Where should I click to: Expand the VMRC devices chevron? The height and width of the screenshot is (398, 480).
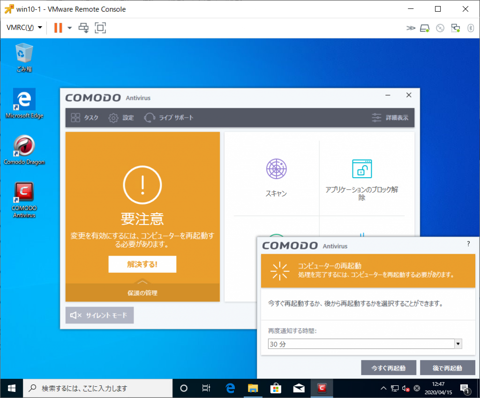pyautogui.click(x=411, y=28)
